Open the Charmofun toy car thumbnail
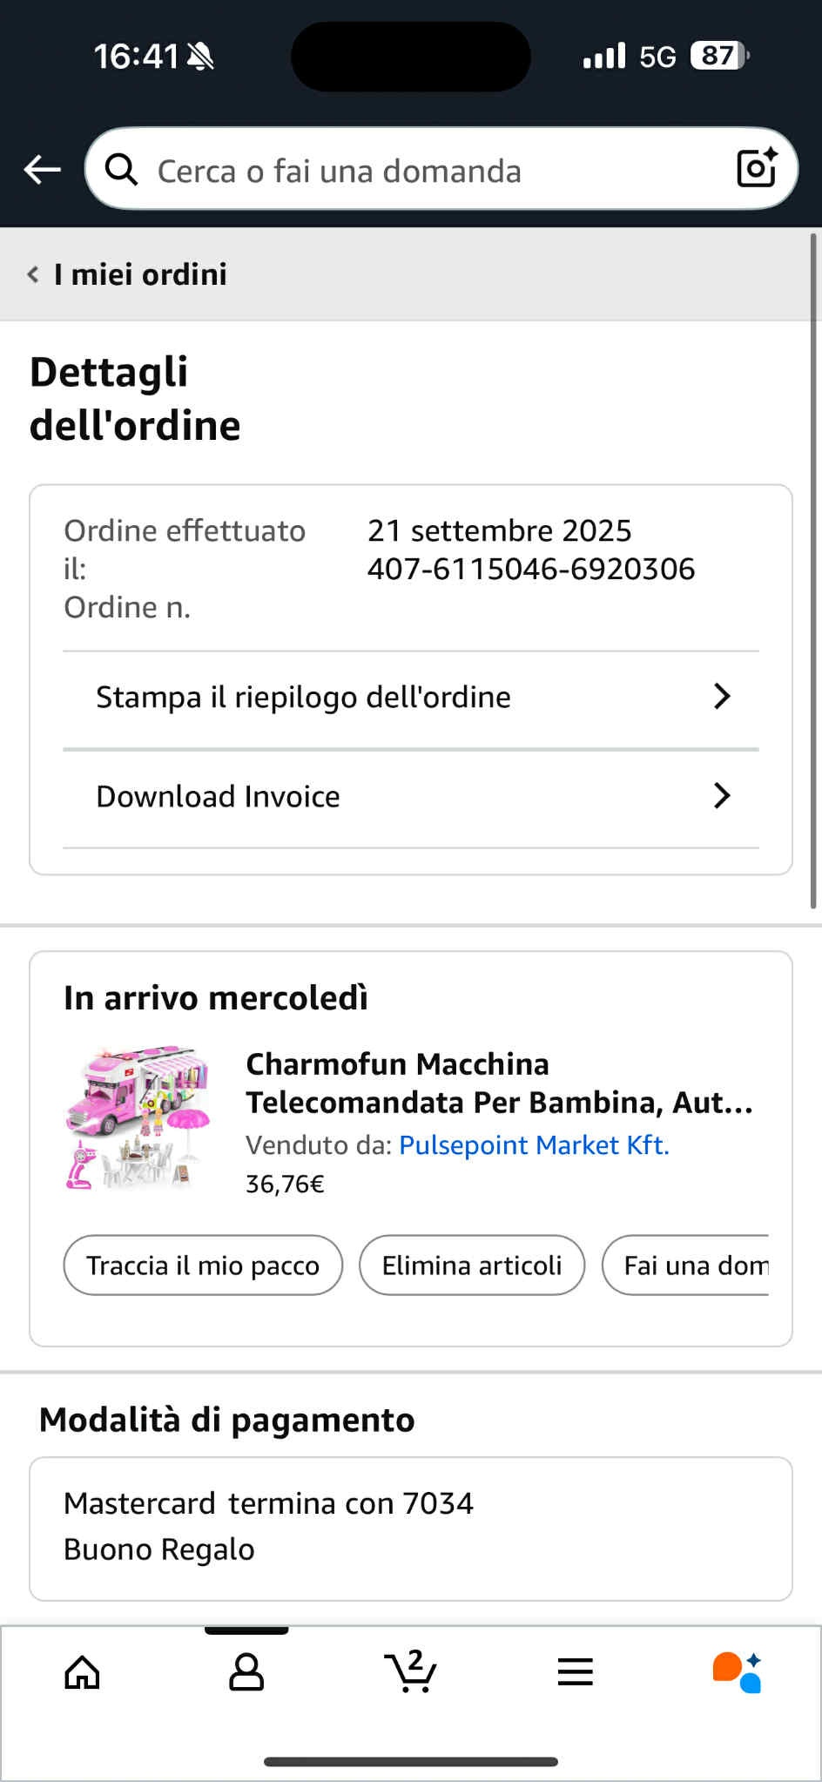Image resolution: width=822 pixels, height=1782 pixels. (139, 1118)
